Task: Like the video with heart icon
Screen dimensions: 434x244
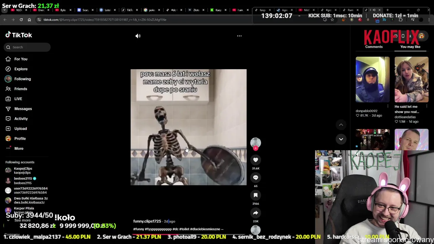Action: point(256,160)
